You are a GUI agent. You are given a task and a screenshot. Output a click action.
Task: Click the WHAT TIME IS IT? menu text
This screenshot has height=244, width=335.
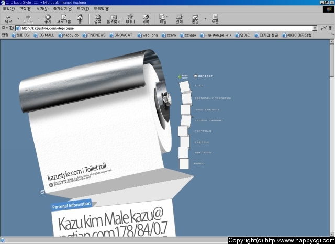[x=207, y=109]
